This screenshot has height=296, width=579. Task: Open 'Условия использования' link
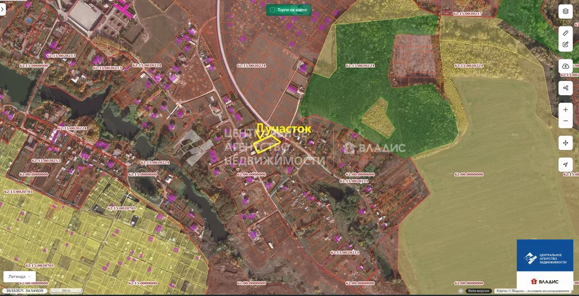click(x=549, y=291)
